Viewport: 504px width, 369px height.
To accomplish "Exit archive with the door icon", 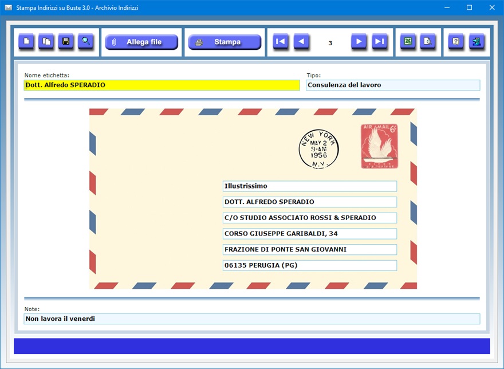I will point(477,41).
